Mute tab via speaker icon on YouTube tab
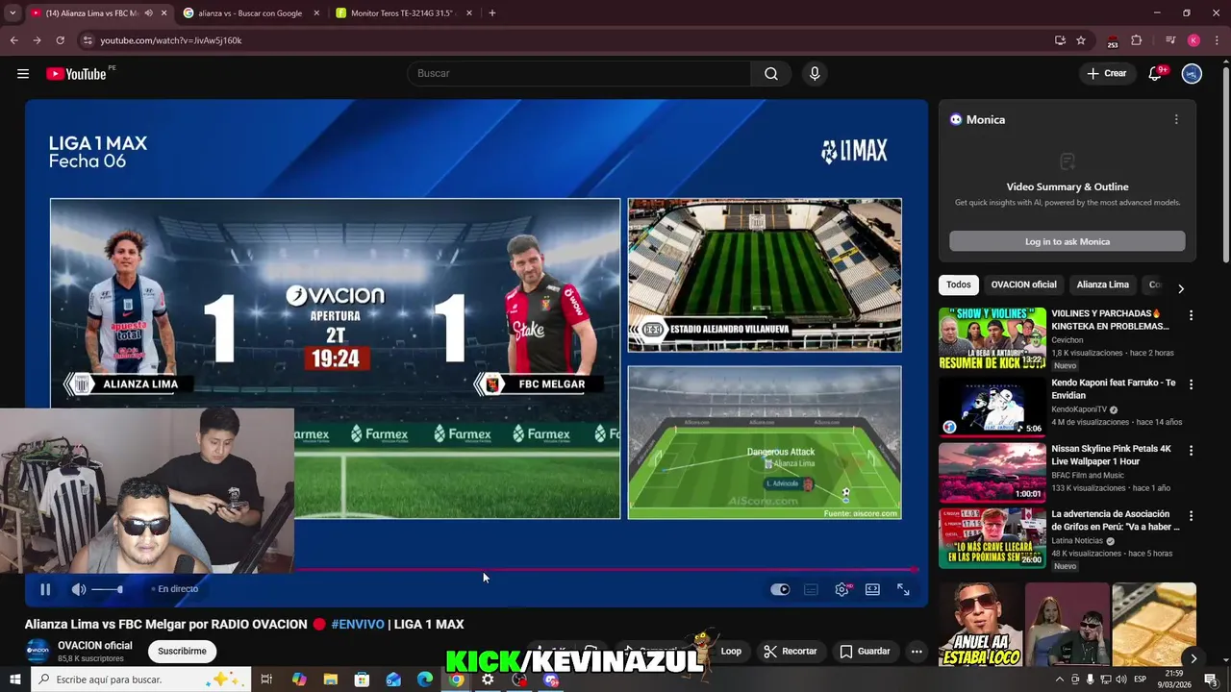 pos(148,13)
